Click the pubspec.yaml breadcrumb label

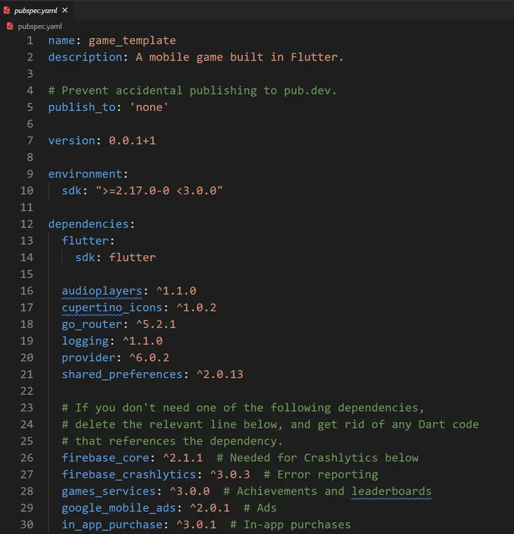click(40, 26)
